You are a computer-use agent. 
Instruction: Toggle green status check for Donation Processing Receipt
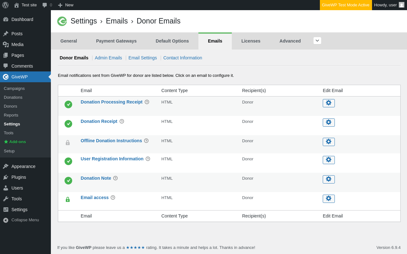(68, 104)
